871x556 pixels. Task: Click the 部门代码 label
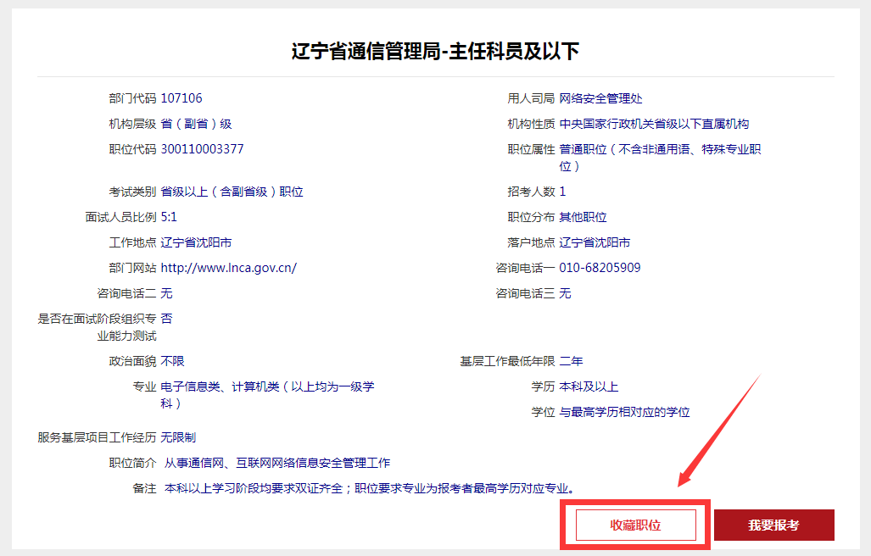pyautogui.click(x=132, y=98)
